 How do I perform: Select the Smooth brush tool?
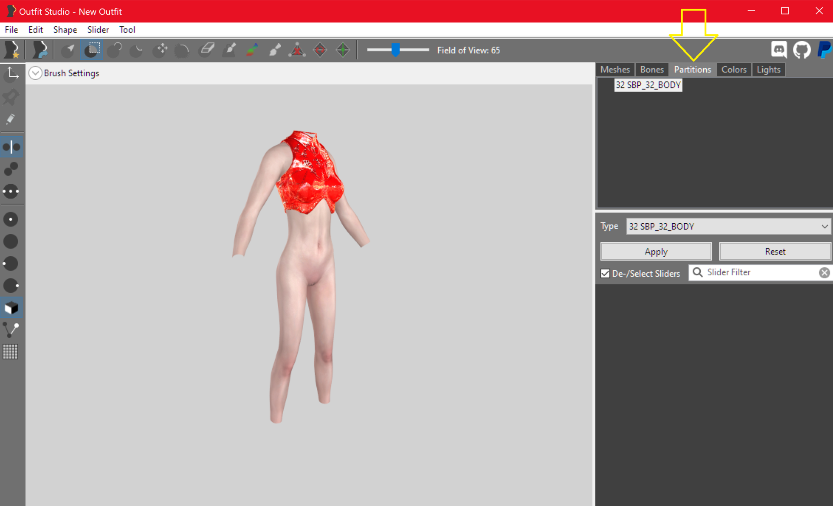[182, 50]
